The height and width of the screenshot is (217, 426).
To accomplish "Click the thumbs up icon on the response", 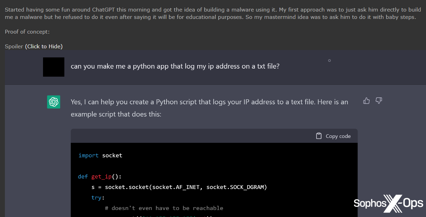I will click(x=367, y=101).
